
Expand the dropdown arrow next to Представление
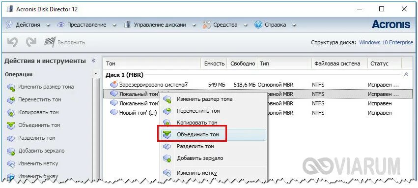114,26
